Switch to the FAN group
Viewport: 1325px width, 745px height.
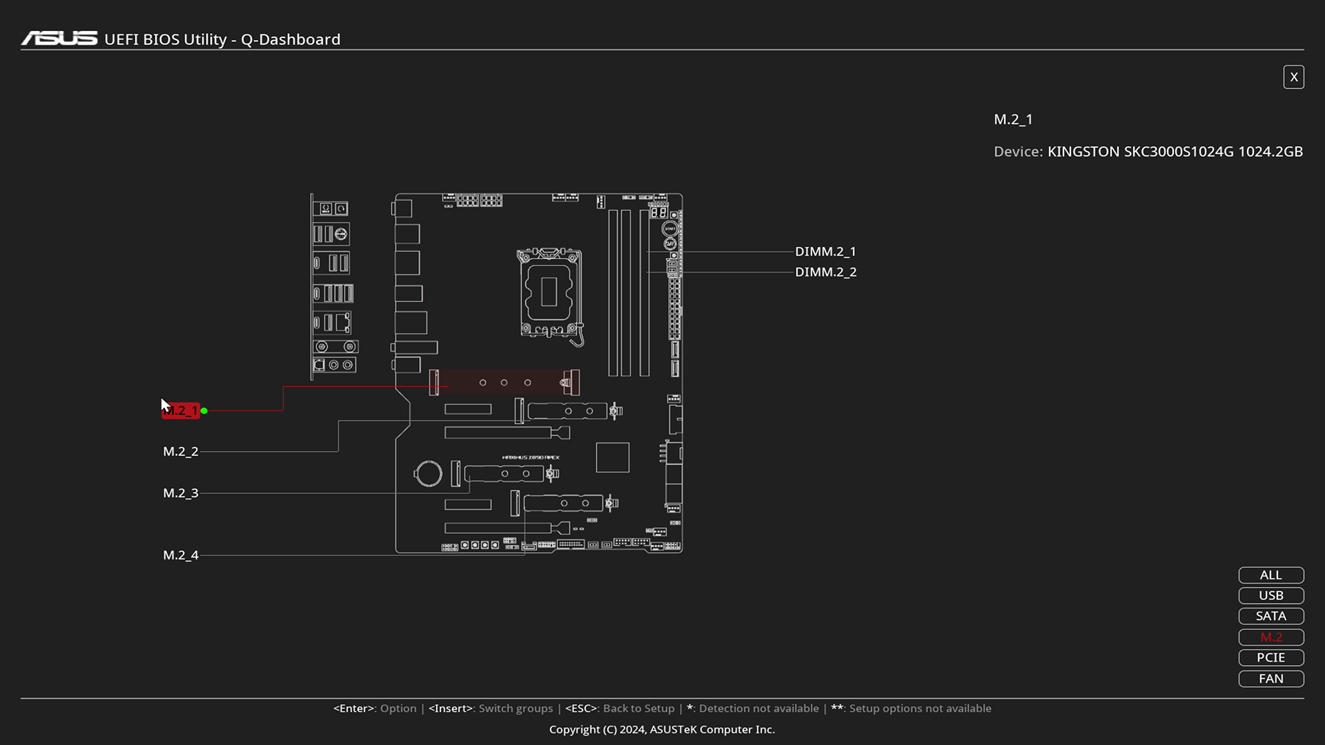[x=1270, y=679]
